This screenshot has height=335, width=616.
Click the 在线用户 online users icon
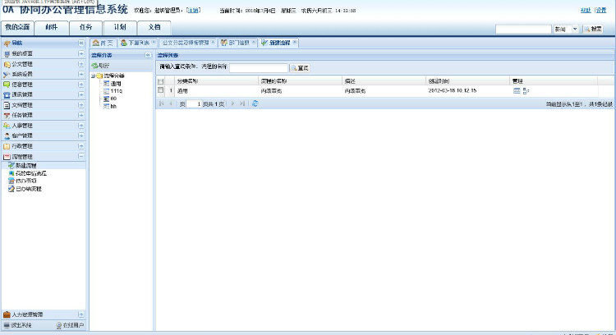click(x=60, y=326)
